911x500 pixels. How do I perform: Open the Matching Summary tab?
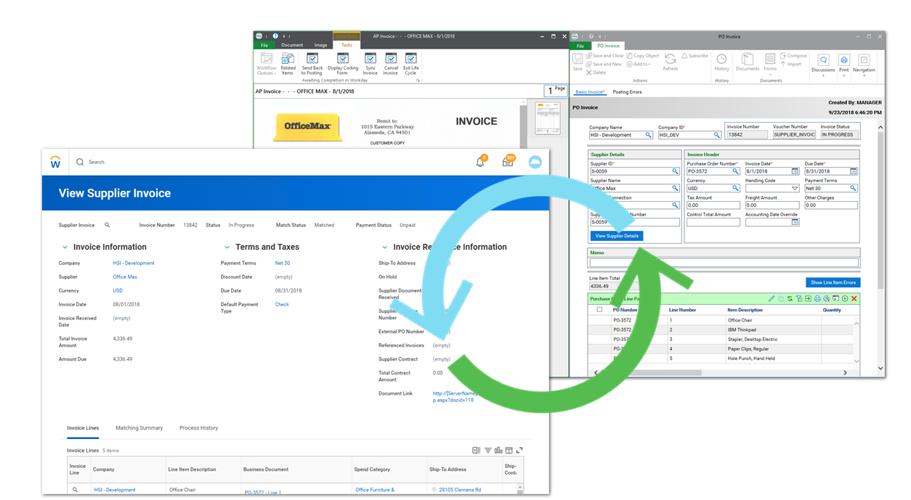[139, 428]
